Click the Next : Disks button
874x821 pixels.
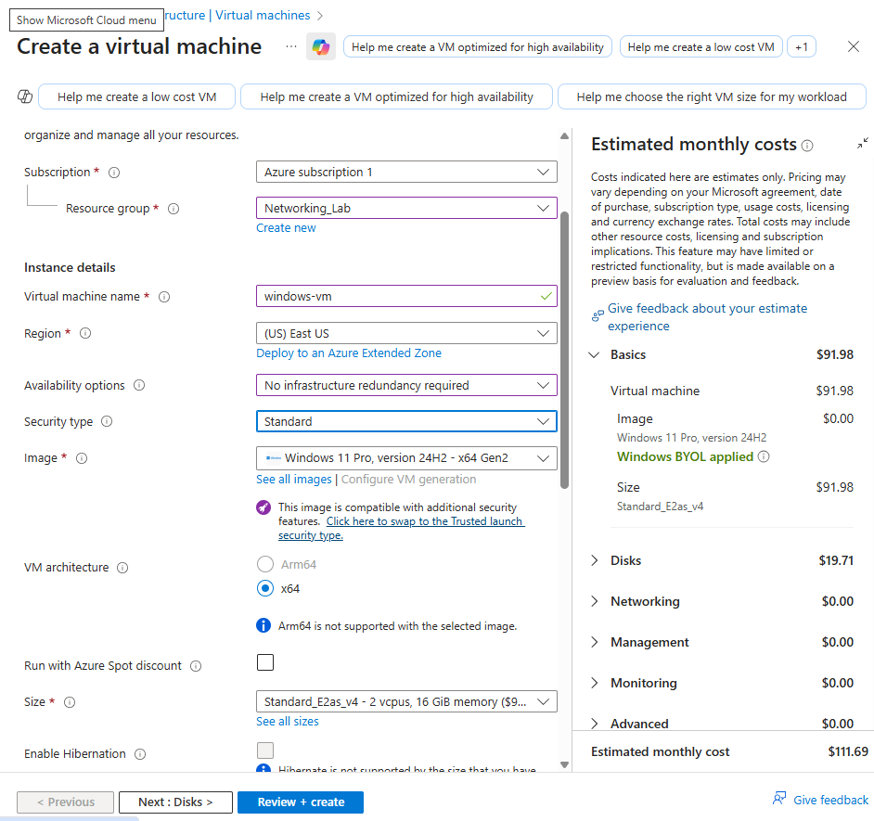click(175, 802)
